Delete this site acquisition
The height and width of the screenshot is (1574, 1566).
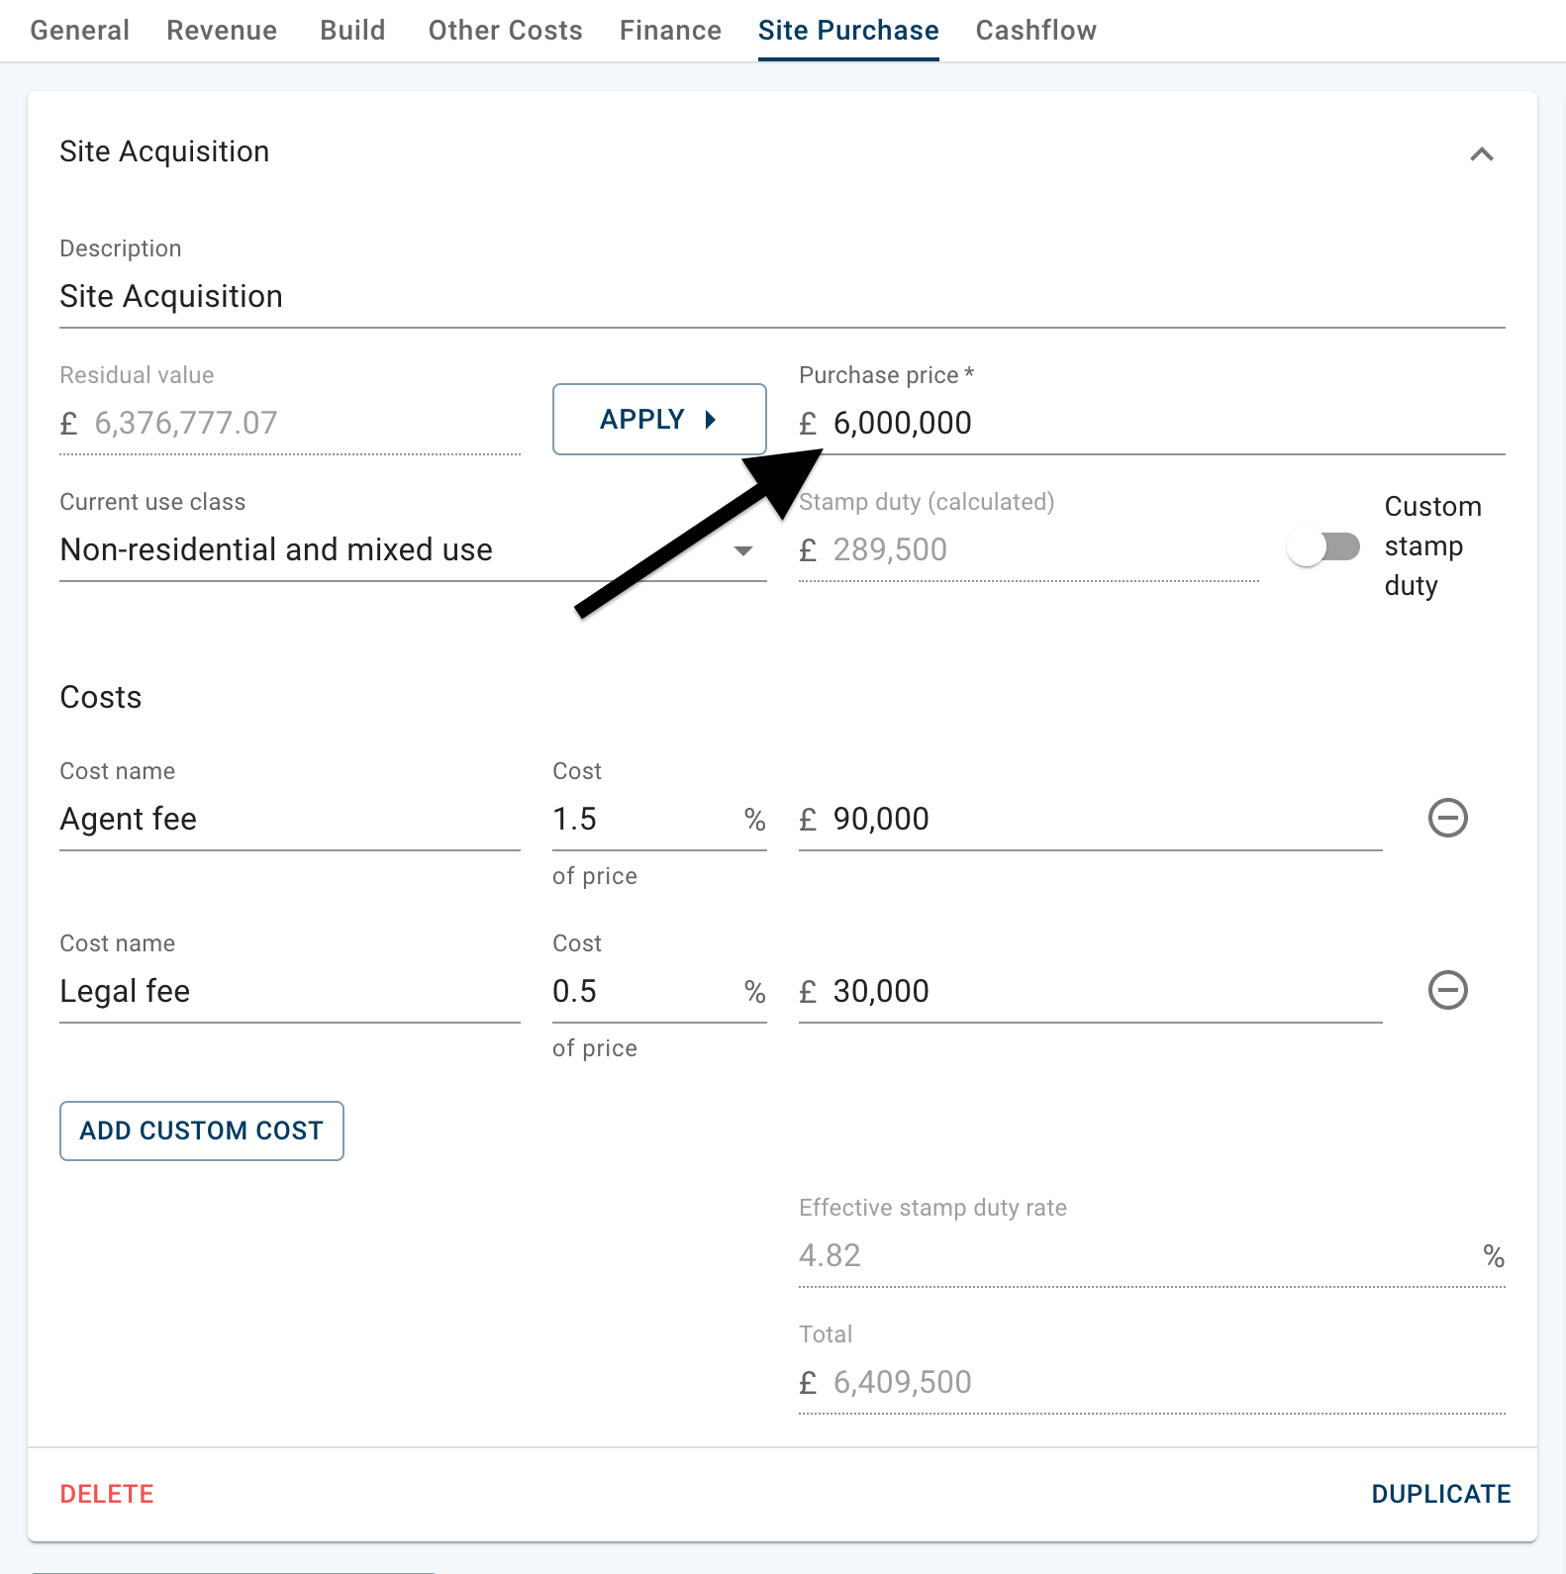click(107, 1494)
